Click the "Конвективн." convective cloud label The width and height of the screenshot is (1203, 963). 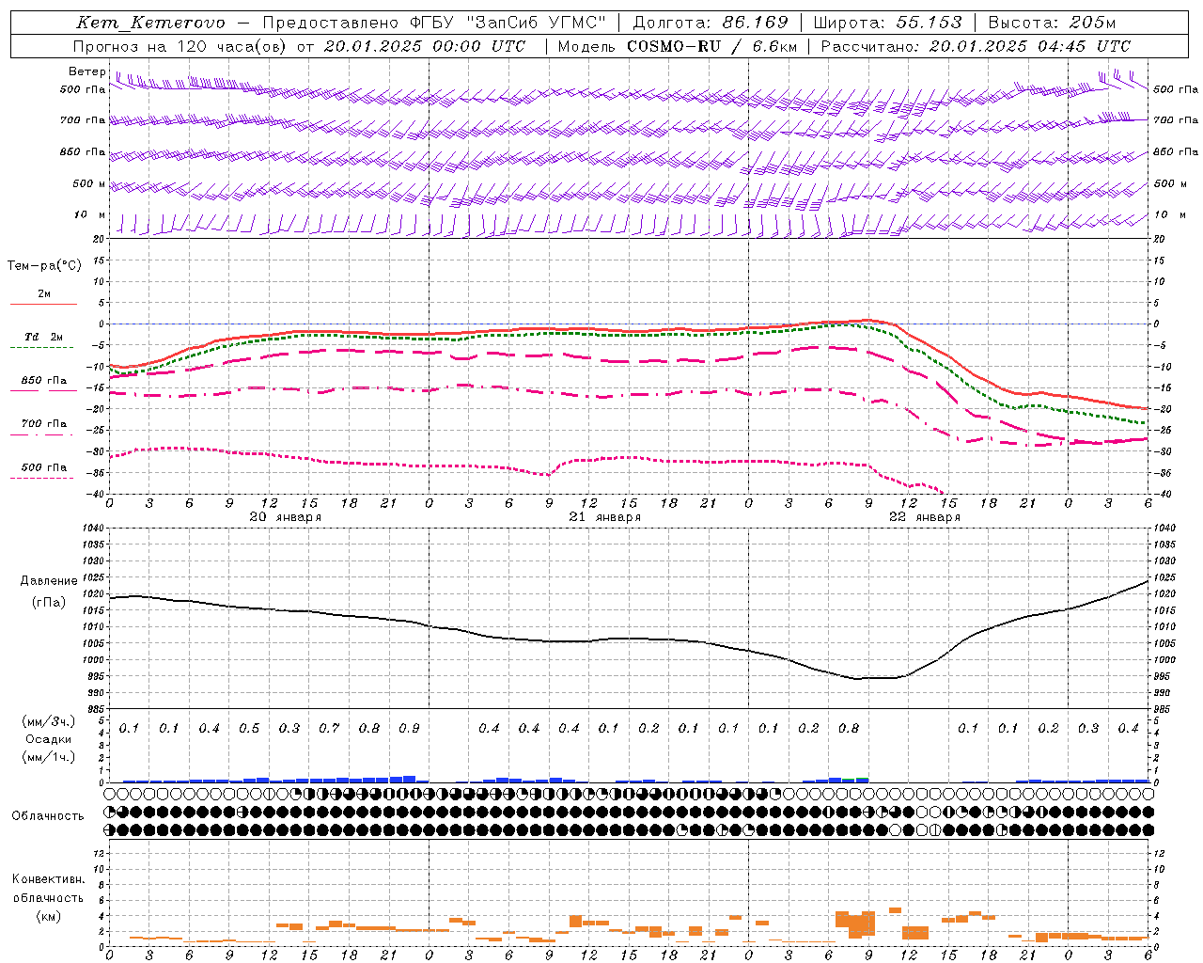(48, 879)
